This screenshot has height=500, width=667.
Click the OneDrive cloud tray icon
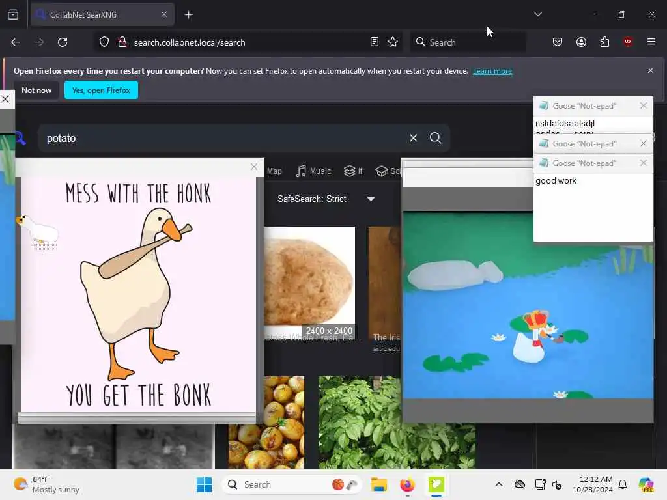point(520,484)
